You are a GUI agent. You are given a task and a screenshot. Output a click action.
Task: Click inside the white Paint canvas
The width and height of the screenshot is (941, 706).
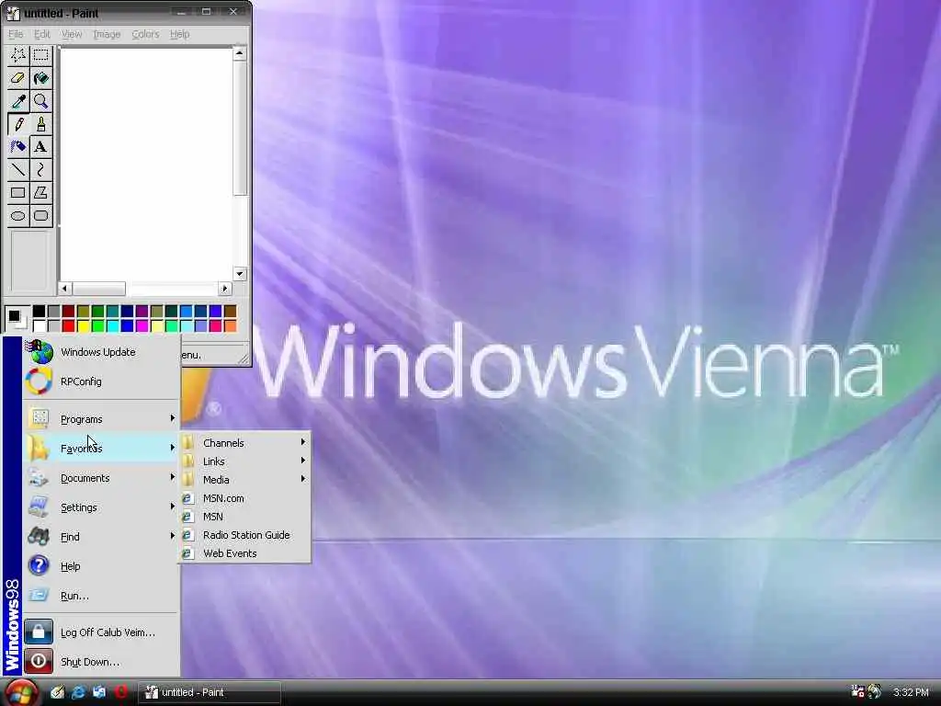[146, 164]
